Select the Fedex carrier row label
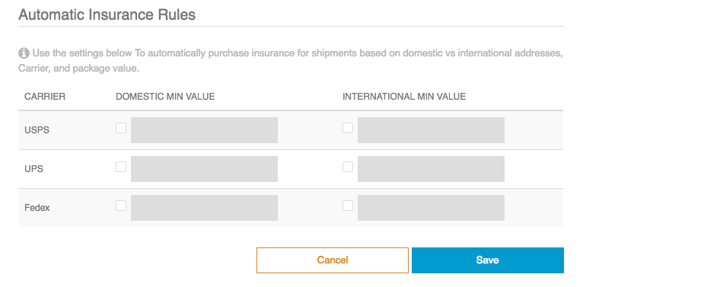723x287 pixels. (x=37, y=208)
